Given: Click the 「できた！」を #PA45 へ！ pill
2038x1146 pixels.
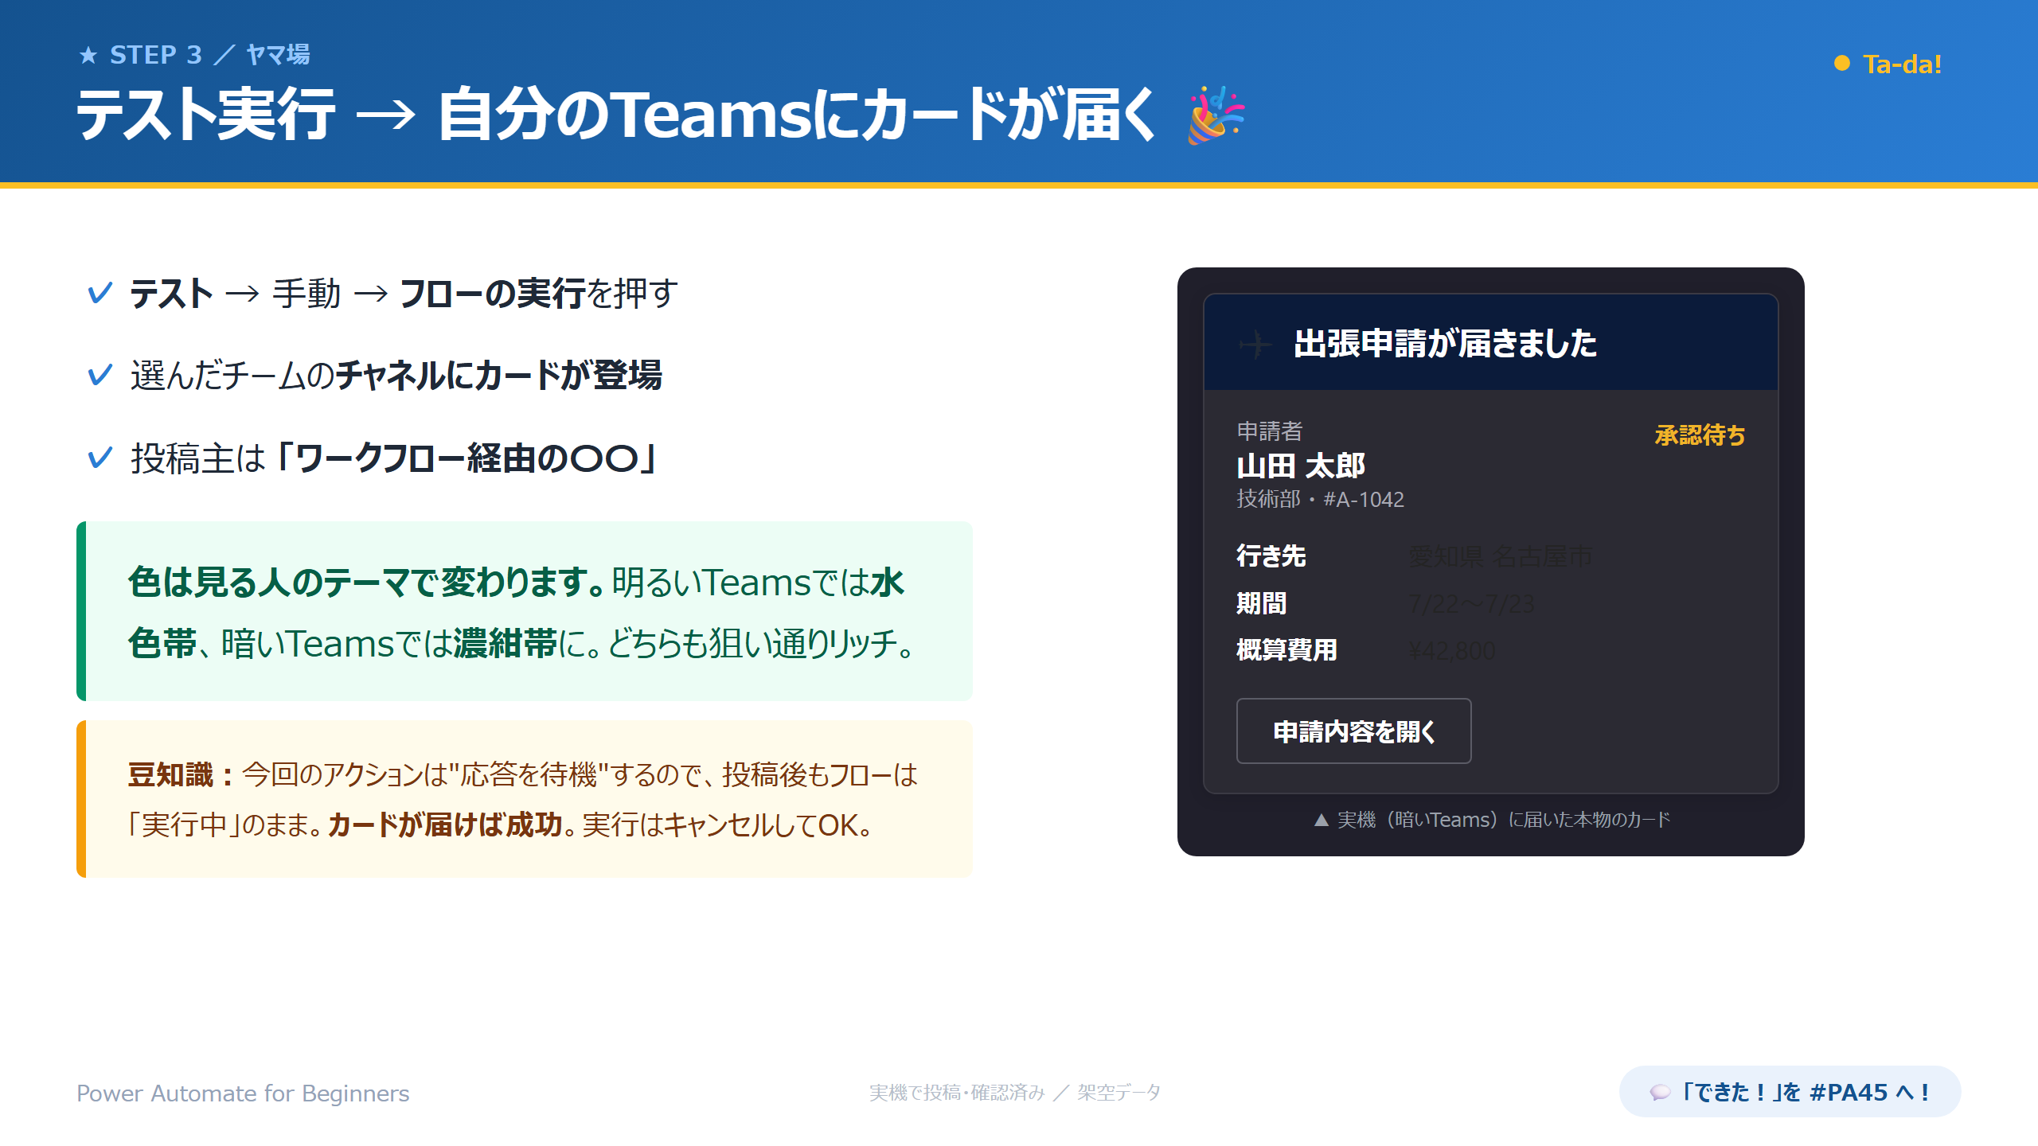Looking at the screenshot, I should coord(1790,1092).
